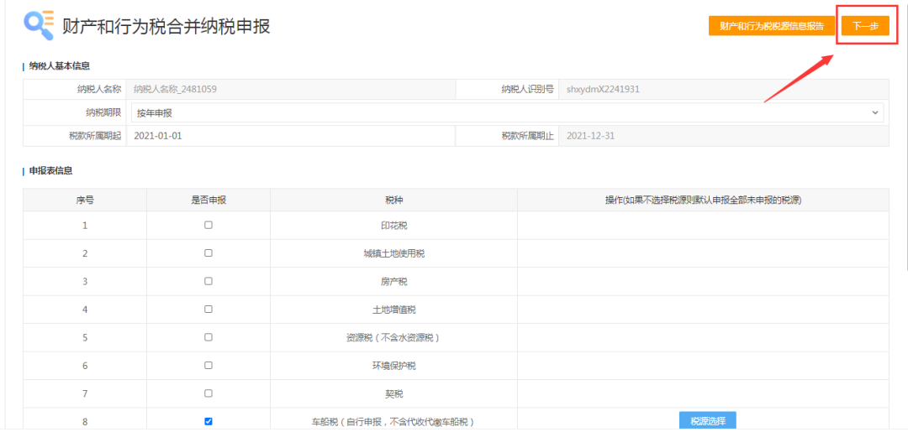
Task: Click the 纳税期限 label
Action: pos(103,112)
